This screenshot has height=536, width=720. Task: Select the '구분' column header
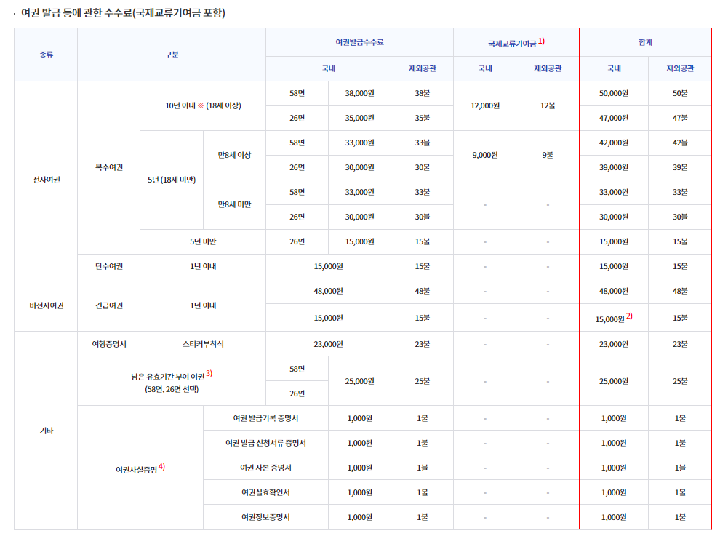[x=172, y=55]
